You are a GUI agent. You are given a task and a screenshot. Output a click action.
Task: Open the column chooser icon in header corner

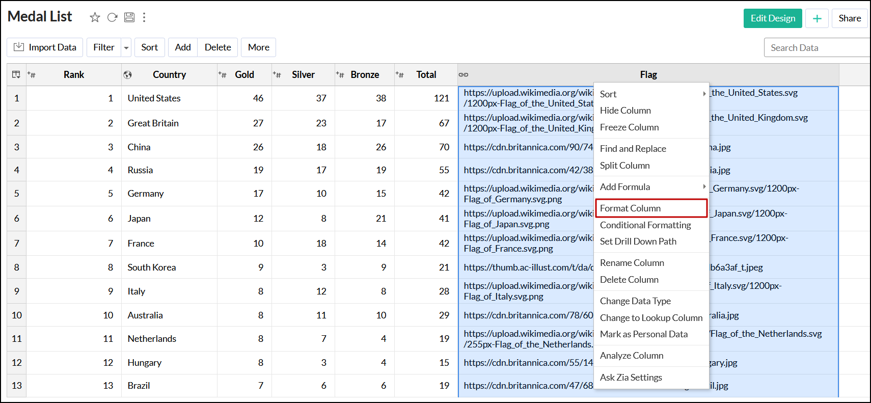(16, 74)
